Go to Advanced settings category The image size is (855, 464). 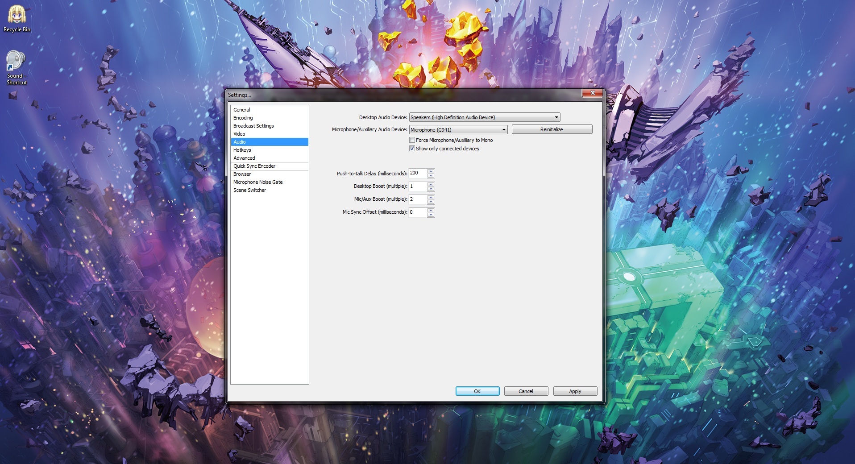coord(270,158)
